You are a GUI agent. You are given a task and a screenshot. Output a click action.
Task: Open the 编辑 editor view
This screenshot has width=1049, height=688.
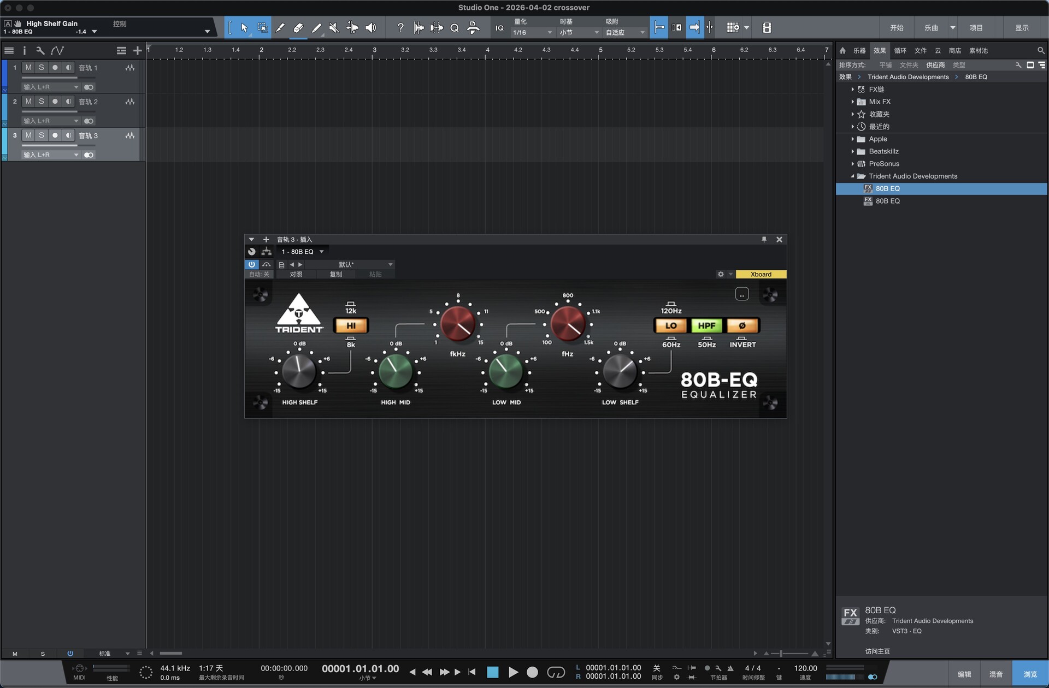[x=964, y=674]
